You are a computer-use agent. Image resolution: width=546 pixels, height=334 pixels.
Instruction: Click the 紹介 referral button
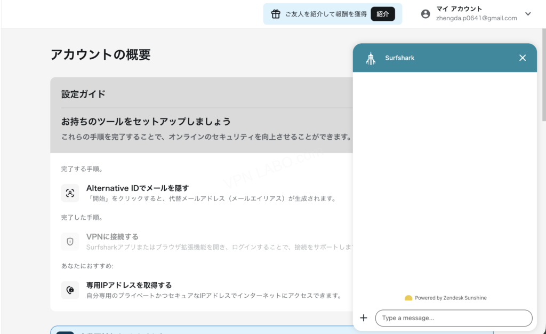pyautogui.click(x=383, y=14)
